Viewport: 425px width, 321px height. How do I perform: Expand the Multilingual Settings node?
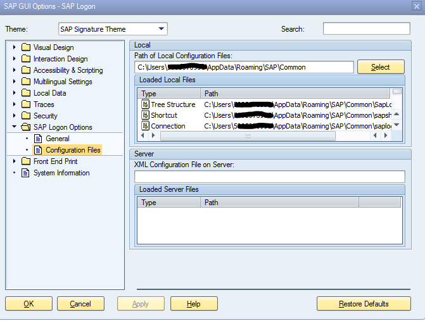pyautogui.click(x=15, y=81)
